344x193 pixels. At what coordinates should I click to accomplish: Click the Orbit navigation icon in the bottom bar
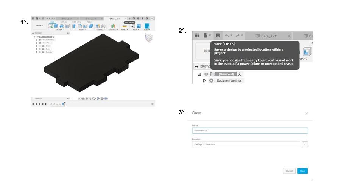(79, 99)
